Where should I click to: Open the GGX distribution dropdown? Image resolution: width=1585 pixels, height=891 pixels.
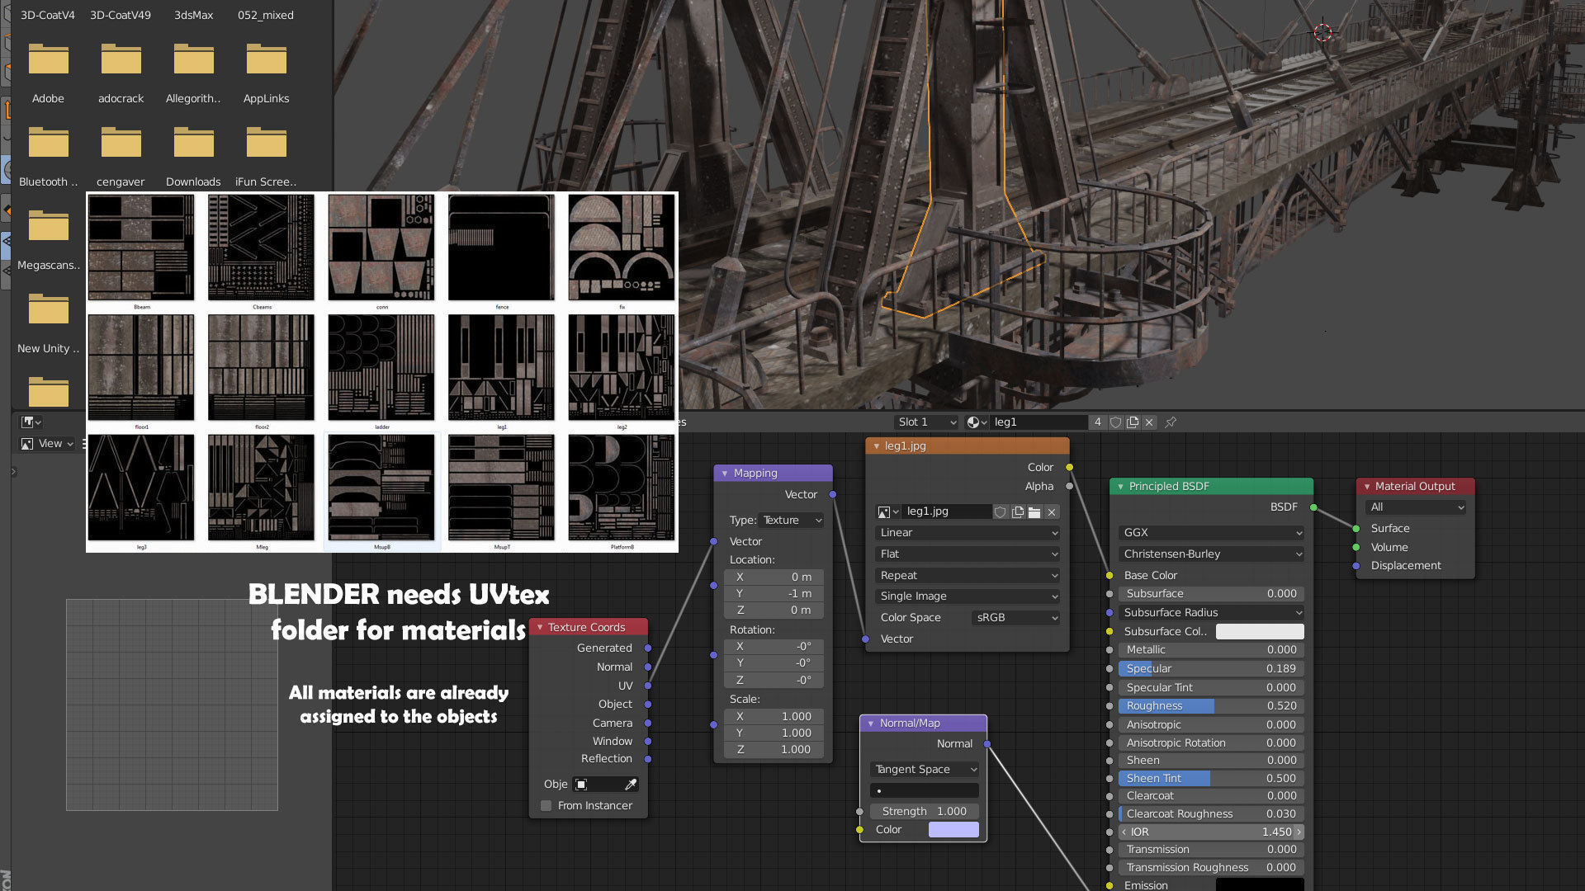click(x=1210, y=533)
